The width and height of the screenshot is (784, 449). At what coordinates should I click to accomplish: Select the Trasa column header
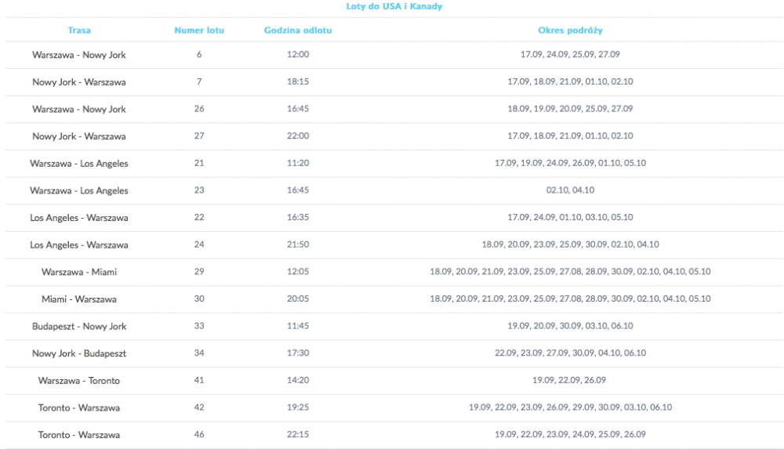pyautogui.click(x=79, y=30)
